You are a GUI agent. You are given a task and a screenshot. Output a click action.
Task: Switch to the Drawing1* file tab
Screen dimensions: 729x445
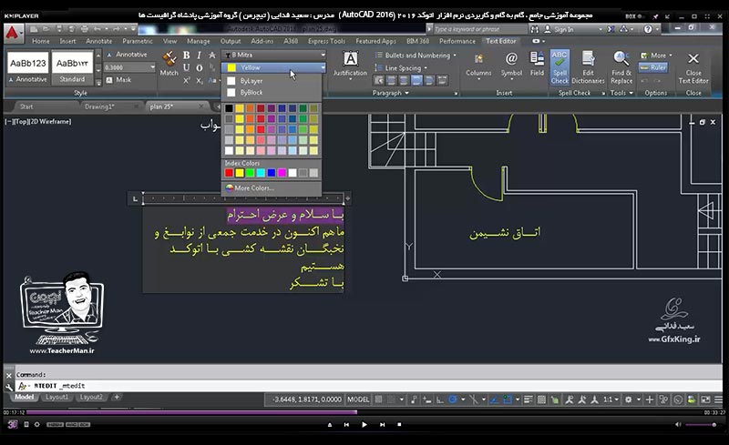[x=99, y=106]
